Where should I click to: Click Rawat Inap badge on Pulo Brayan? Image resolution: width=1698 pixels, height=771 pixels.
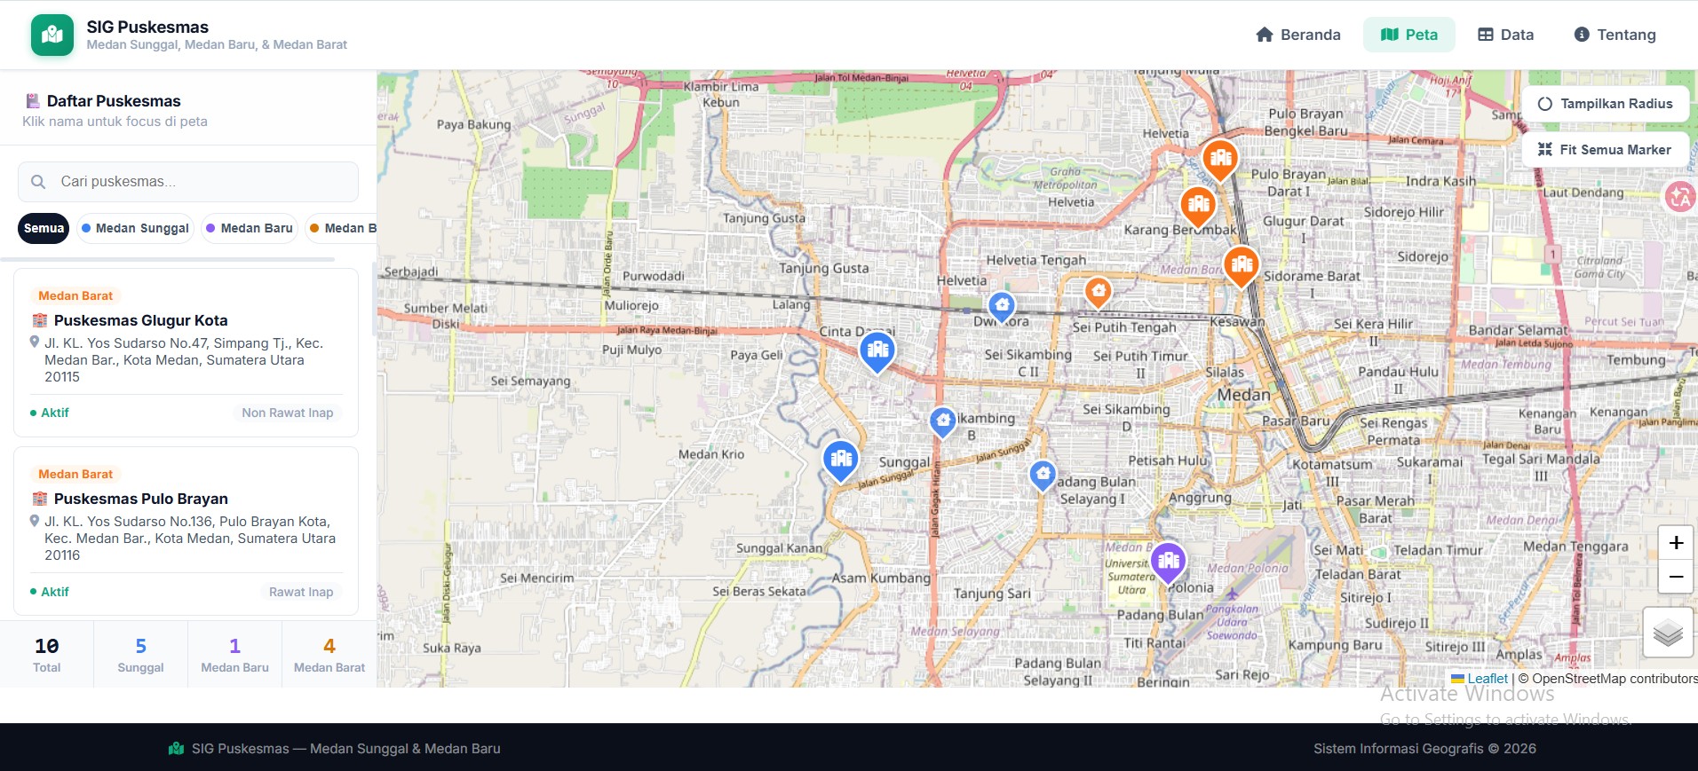click(x=301, y=592)
